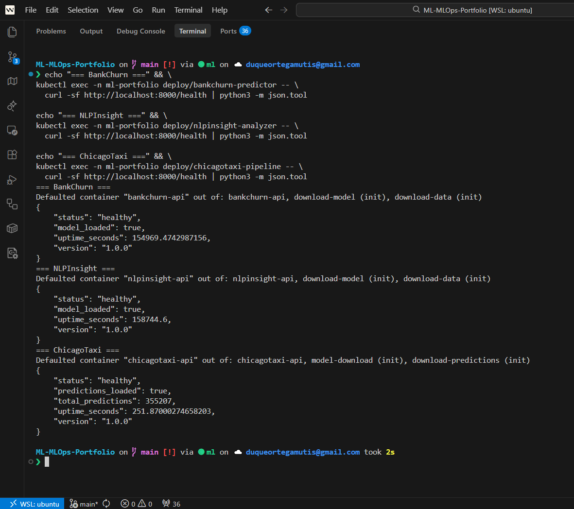Screen dimensions: 574x509
Task: Open the Run and Debug view
Action: click(12, 180)
